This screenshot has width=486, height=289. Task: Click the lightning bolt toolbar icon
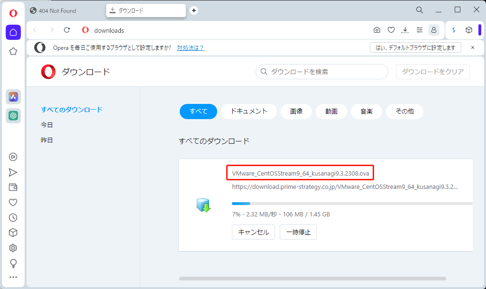coord(454,30)
